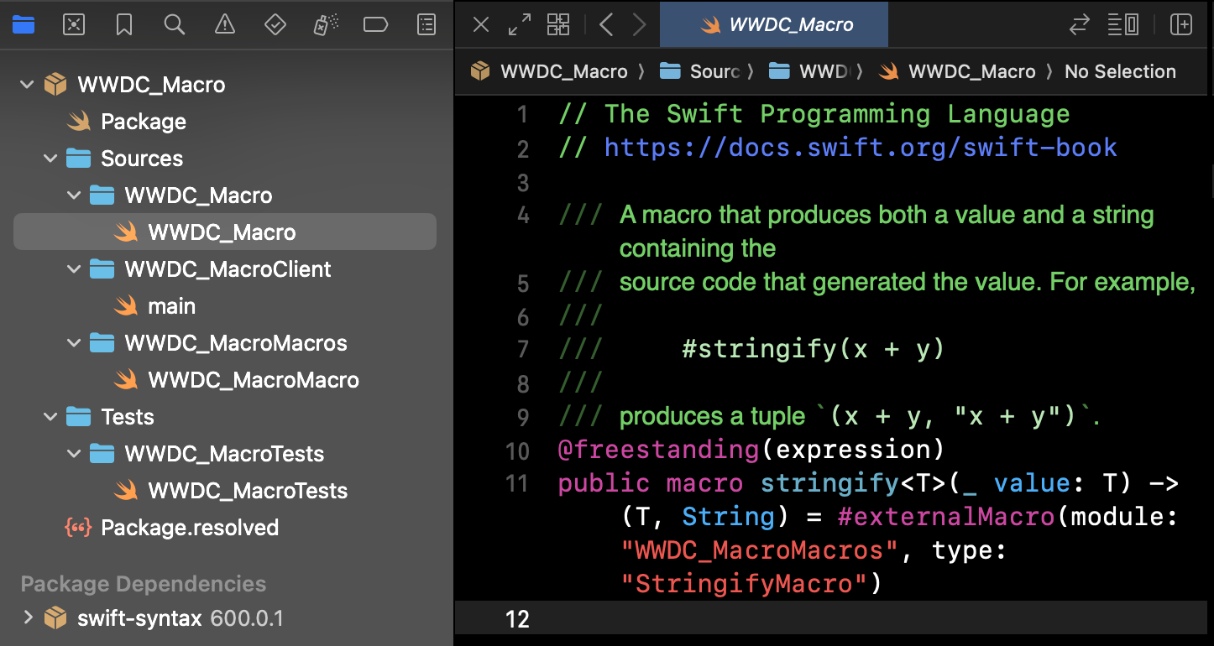Click No Selection in jump bar
This screenshot has height=646, width=1214.
click(x=1120, y=71)
